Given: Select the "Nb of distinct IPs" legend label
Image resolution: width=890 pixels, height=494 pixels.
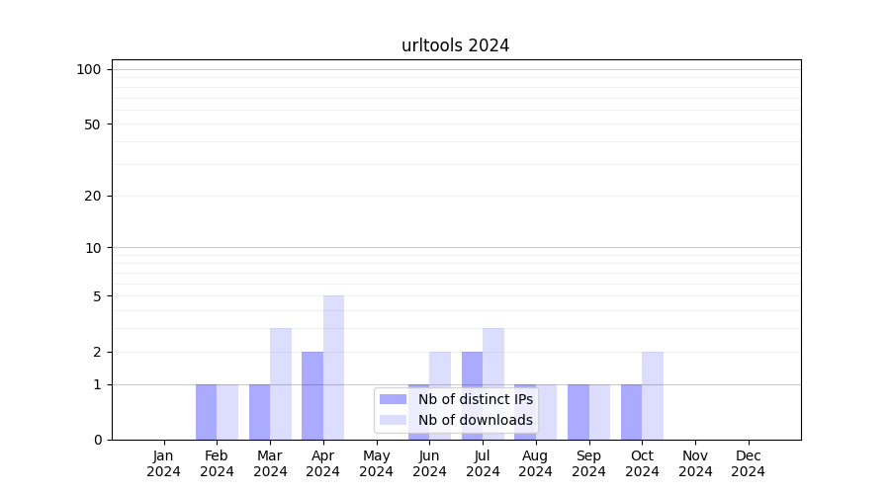Looking at the screenshot, I should coord(475,399).
